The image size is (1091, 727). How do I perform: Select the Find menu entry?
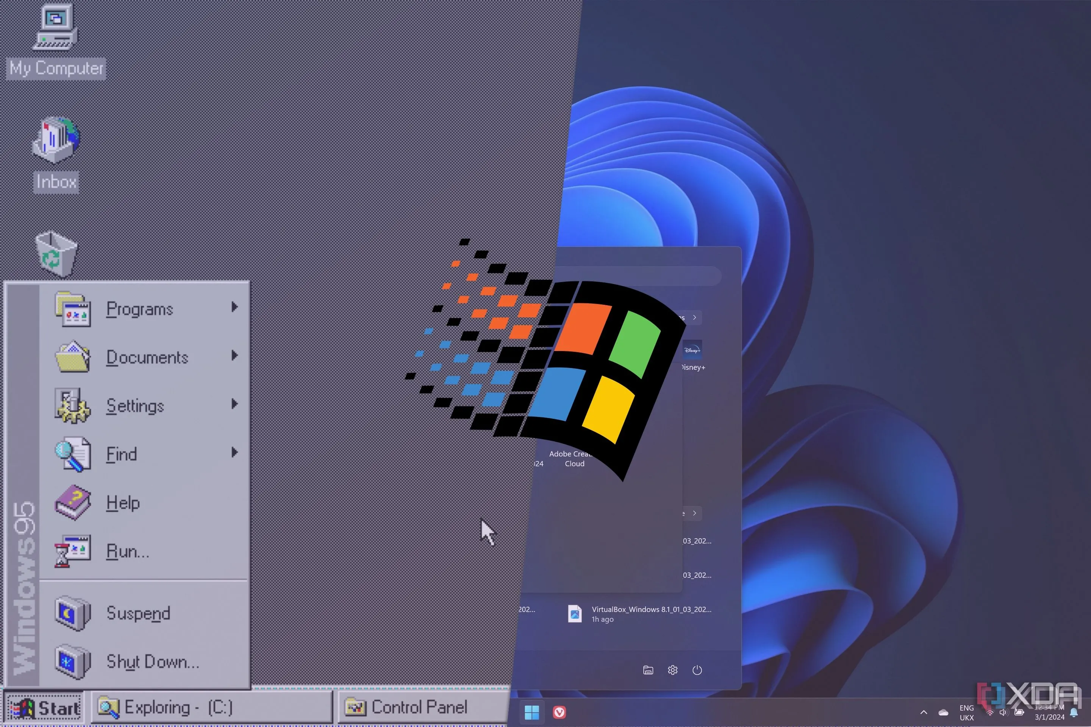point(144,454)
